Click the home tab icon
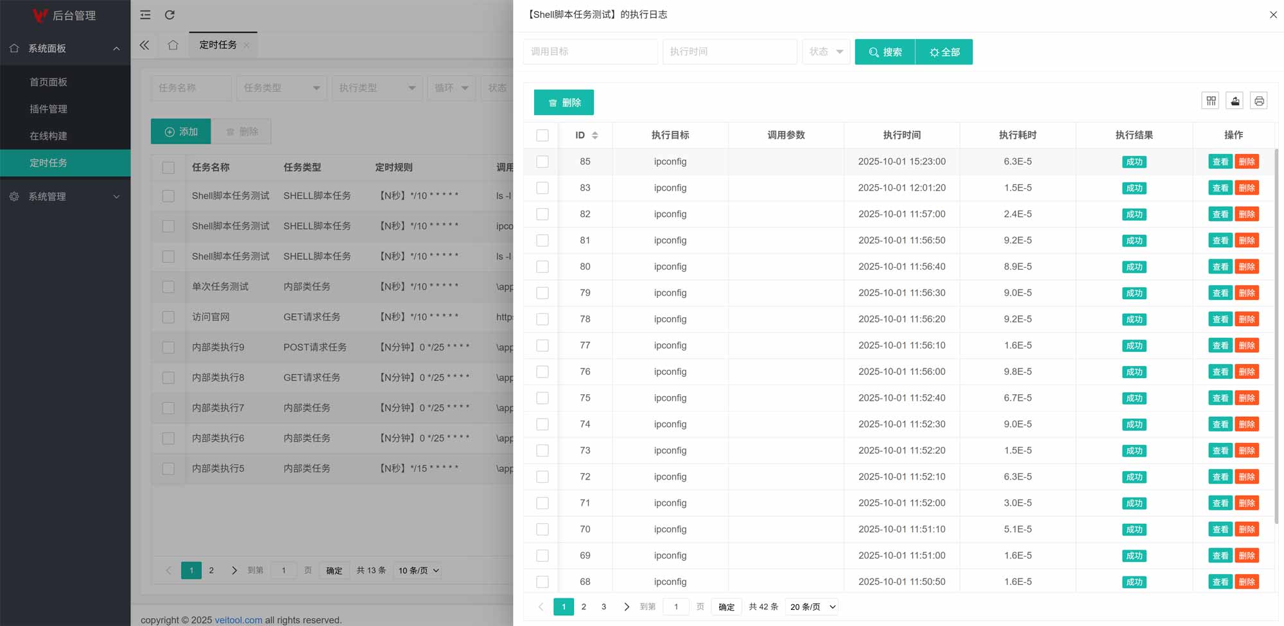The image size is (1284, 626). click(173, 45)
